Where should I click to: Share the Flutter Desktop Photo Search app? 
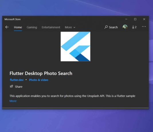[16, 87]
